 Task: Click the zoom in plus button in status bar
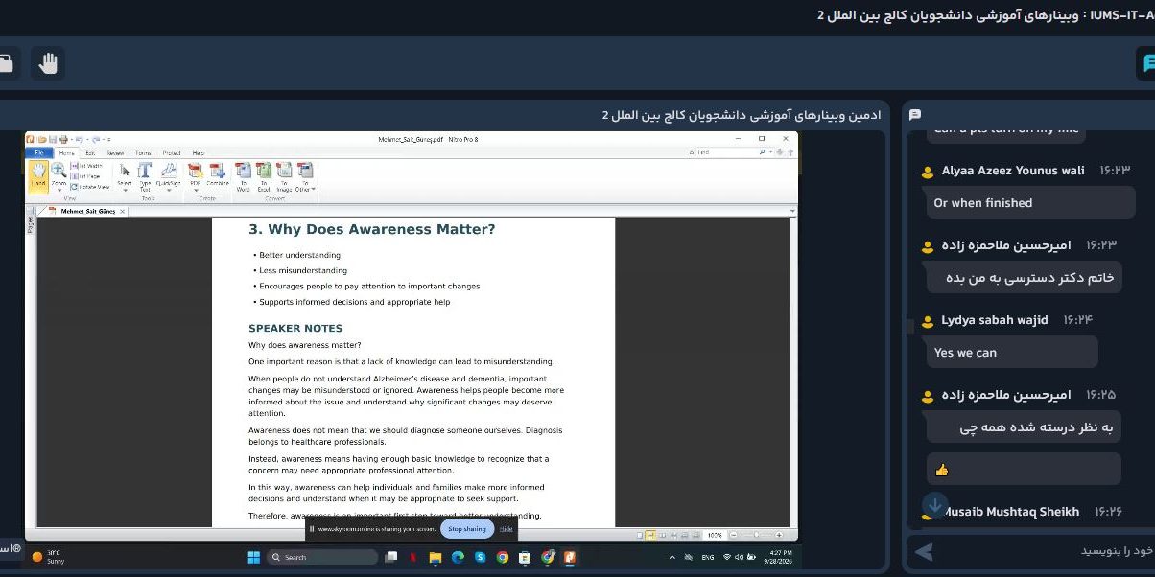779,535
